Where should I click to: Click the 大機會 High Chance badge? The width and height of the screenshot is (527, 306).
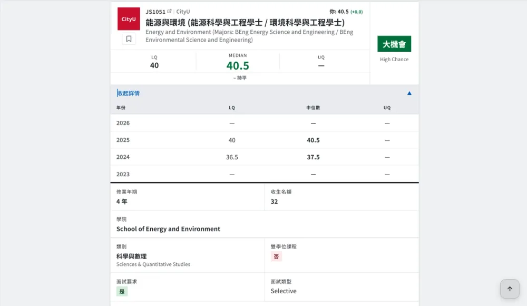pos(394,44)
